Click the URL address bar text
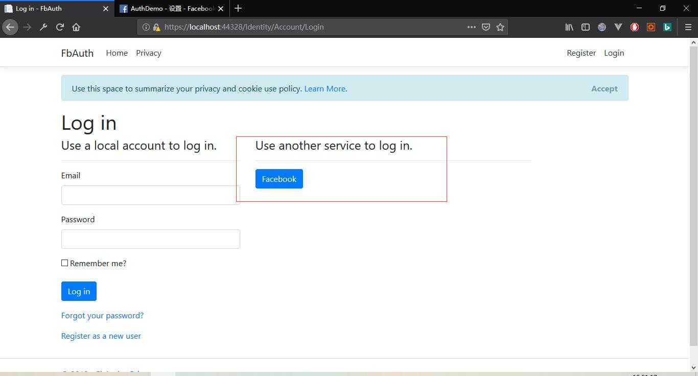 (244, 27)
